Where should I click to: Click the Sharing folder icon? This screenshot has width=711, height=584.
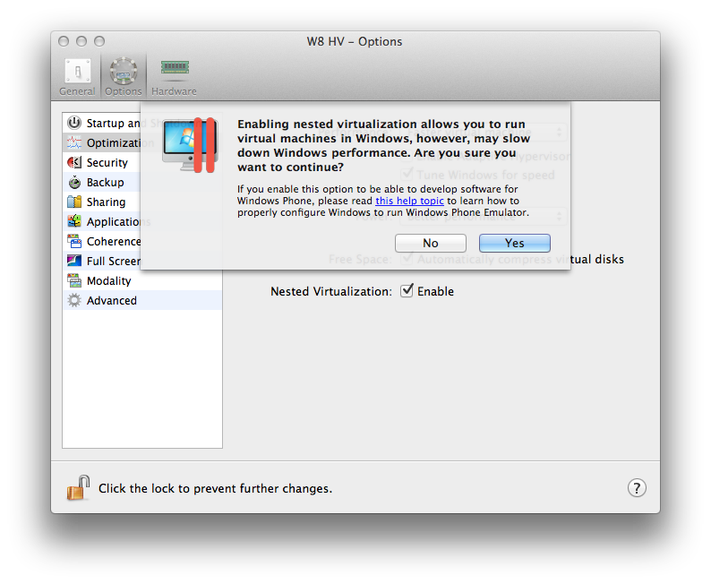[x=74, y=202]
